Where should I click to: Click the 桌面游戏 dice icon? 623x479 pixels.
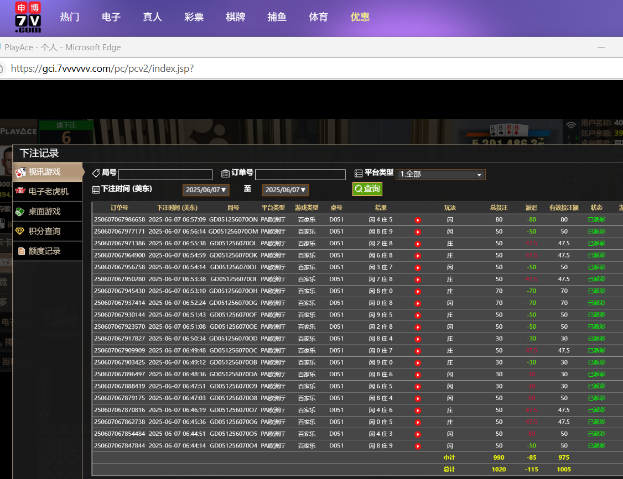point(20,212)
